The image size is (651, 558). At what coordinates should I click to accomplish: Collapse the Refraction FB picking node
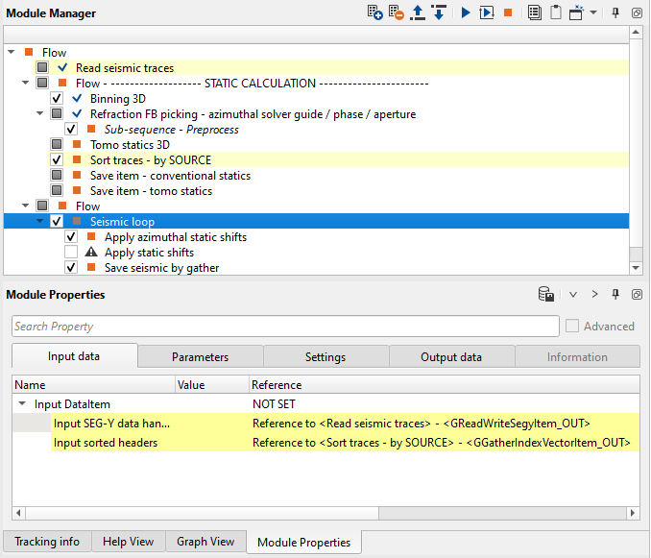tap(40, 114)
